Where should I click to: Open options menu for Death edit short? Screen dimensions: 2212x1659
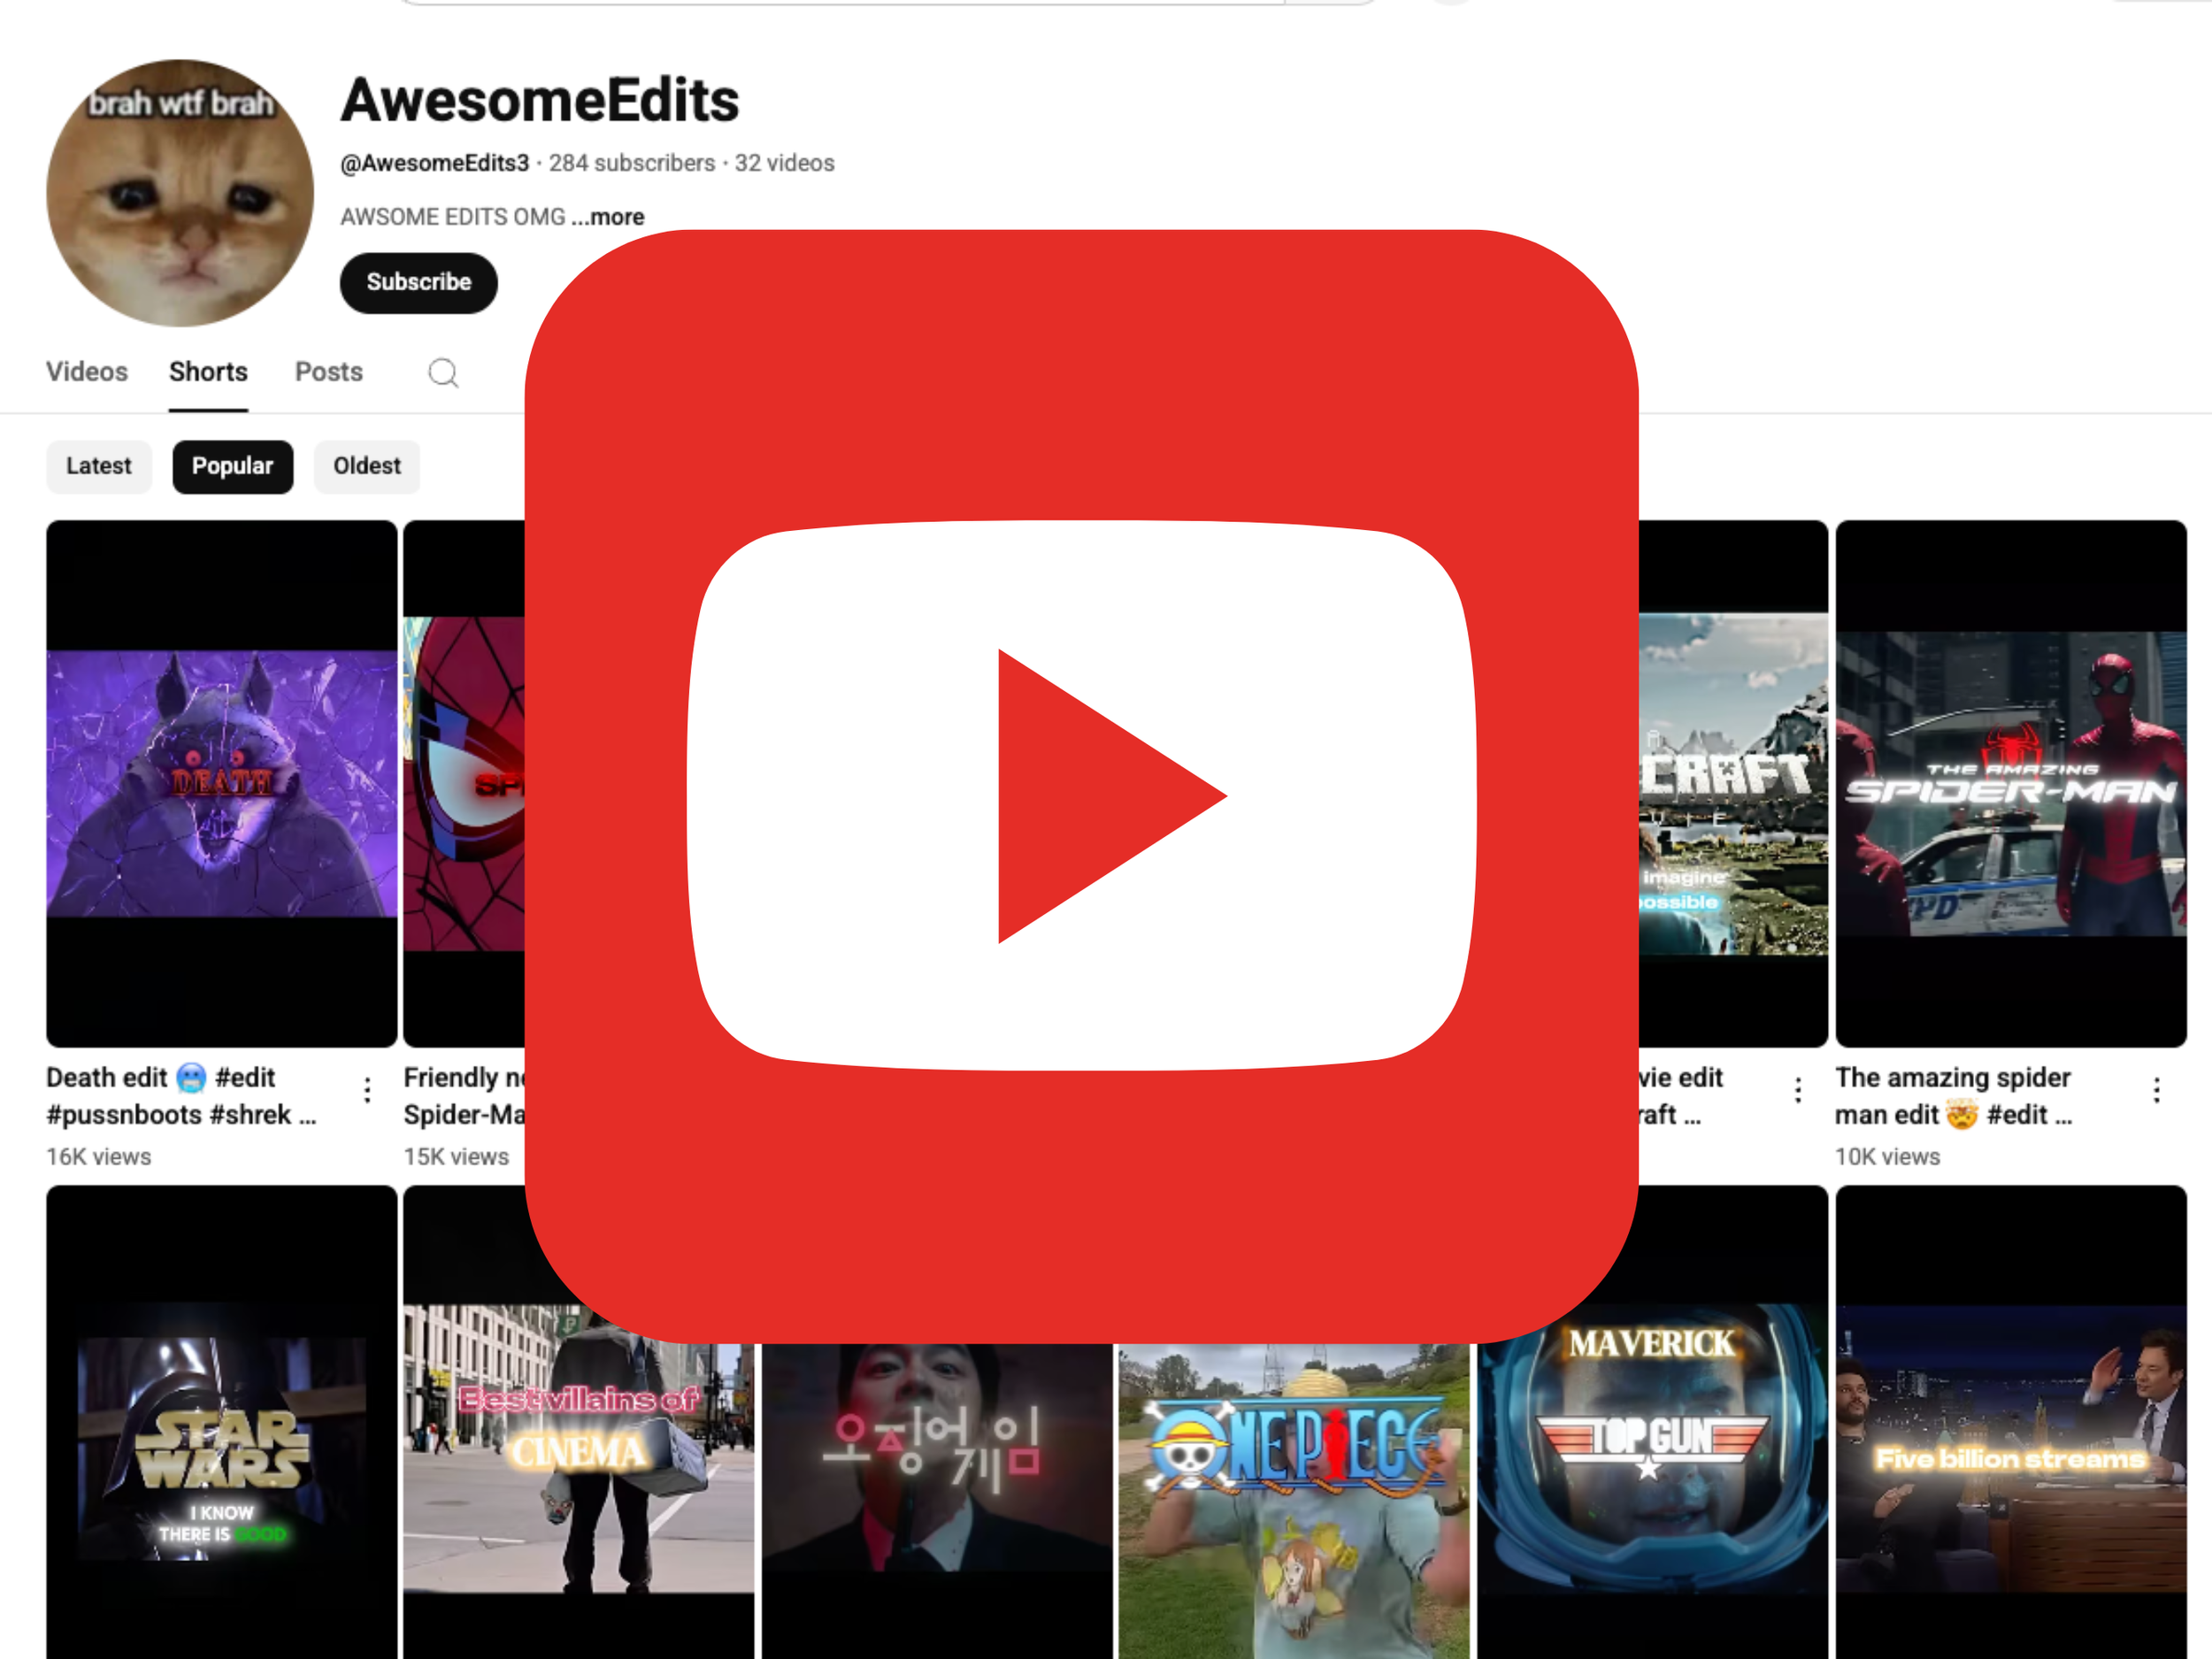click(367, 1090)
